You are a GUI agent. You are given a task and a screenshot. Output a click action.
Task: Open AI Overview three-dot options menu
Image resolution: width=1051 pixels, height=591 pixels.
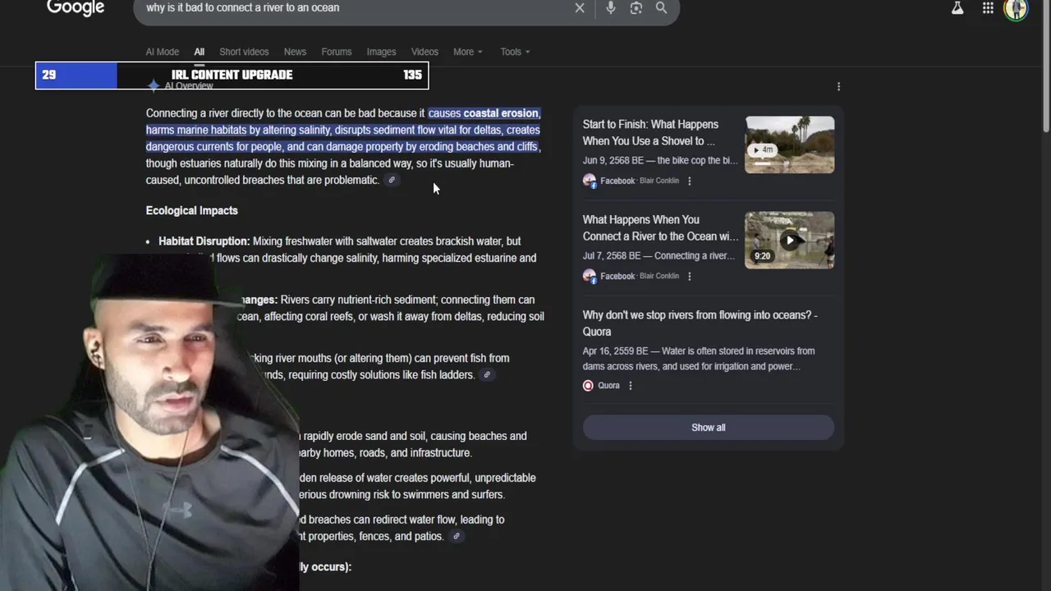pos(838,86)
